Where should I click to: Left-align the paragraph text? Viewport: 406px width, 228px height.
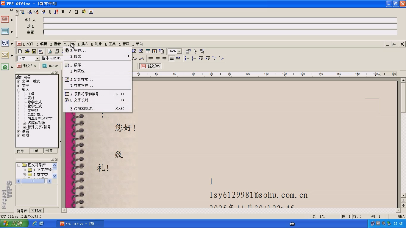click(151, 58)
